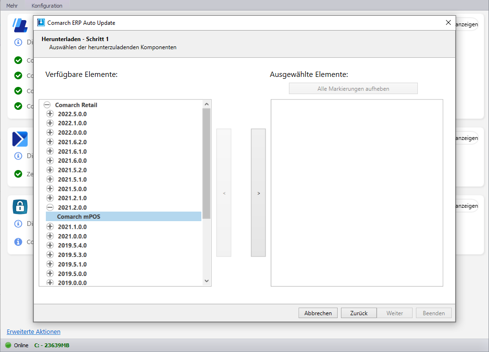The width and height of the screenshot is (489, 352).
Task: Expand the 2021.6.0.0 version node
Action: (x=50, y=160)
